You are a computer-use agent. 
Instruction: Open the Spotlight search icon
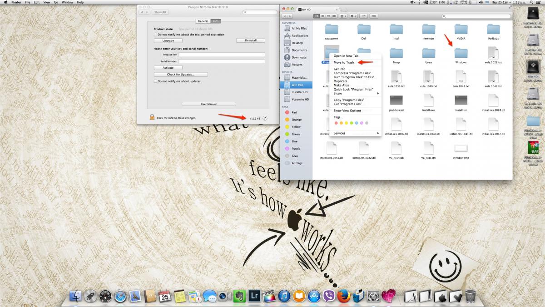530,2
